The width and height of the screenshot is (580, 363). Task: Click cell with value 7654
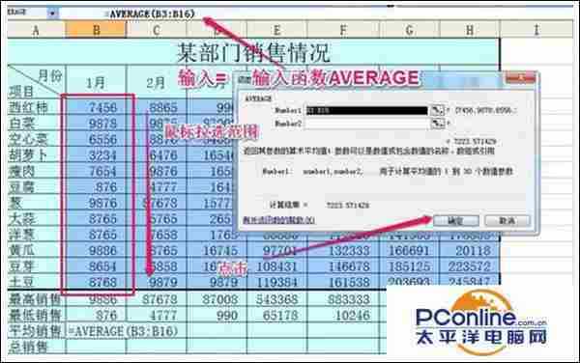pyautogui.click(x=96, y=171)
